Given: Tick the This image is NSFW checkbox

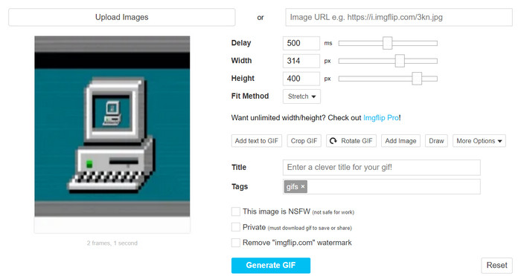Looking at the screenshot, I should 236,211.
